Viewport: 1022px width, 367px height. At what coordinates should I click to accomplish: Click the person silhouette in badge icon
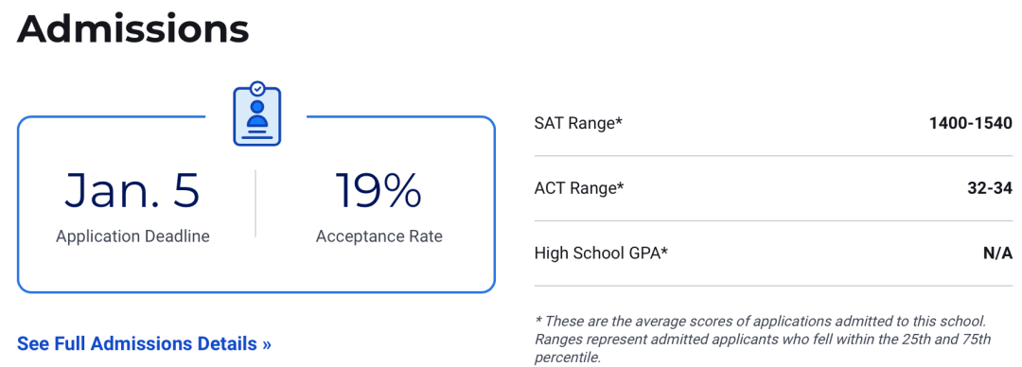click(x=257, y=114)
